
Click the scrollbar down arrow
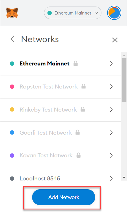(x=124, y=177)
